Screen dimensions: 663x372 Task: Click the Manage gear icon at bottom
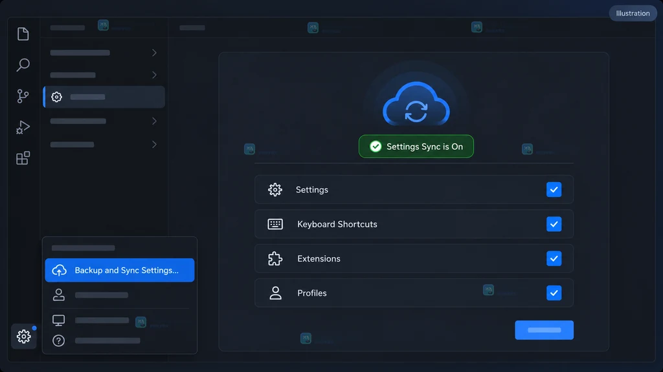tap(24, 336)
